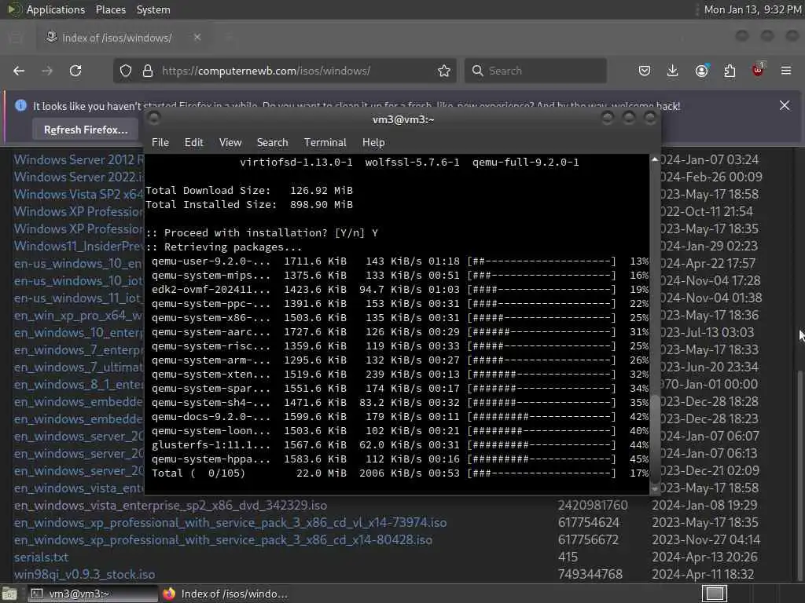Viewport: 805px width, 603px height.
Task: Click the clock showing Mon Jan 13
Action: [752, 9]
